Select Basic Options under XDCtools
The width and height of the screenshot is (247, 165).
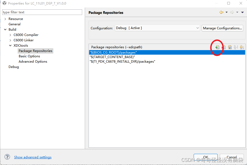(x=29, y=56)
